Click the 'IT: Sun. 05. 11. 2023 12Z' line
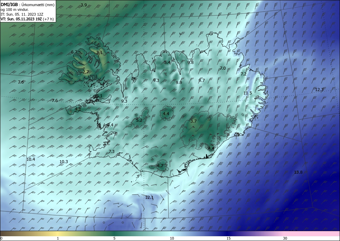This screenshot has height=241, width=340. click(x=22, y=14)
